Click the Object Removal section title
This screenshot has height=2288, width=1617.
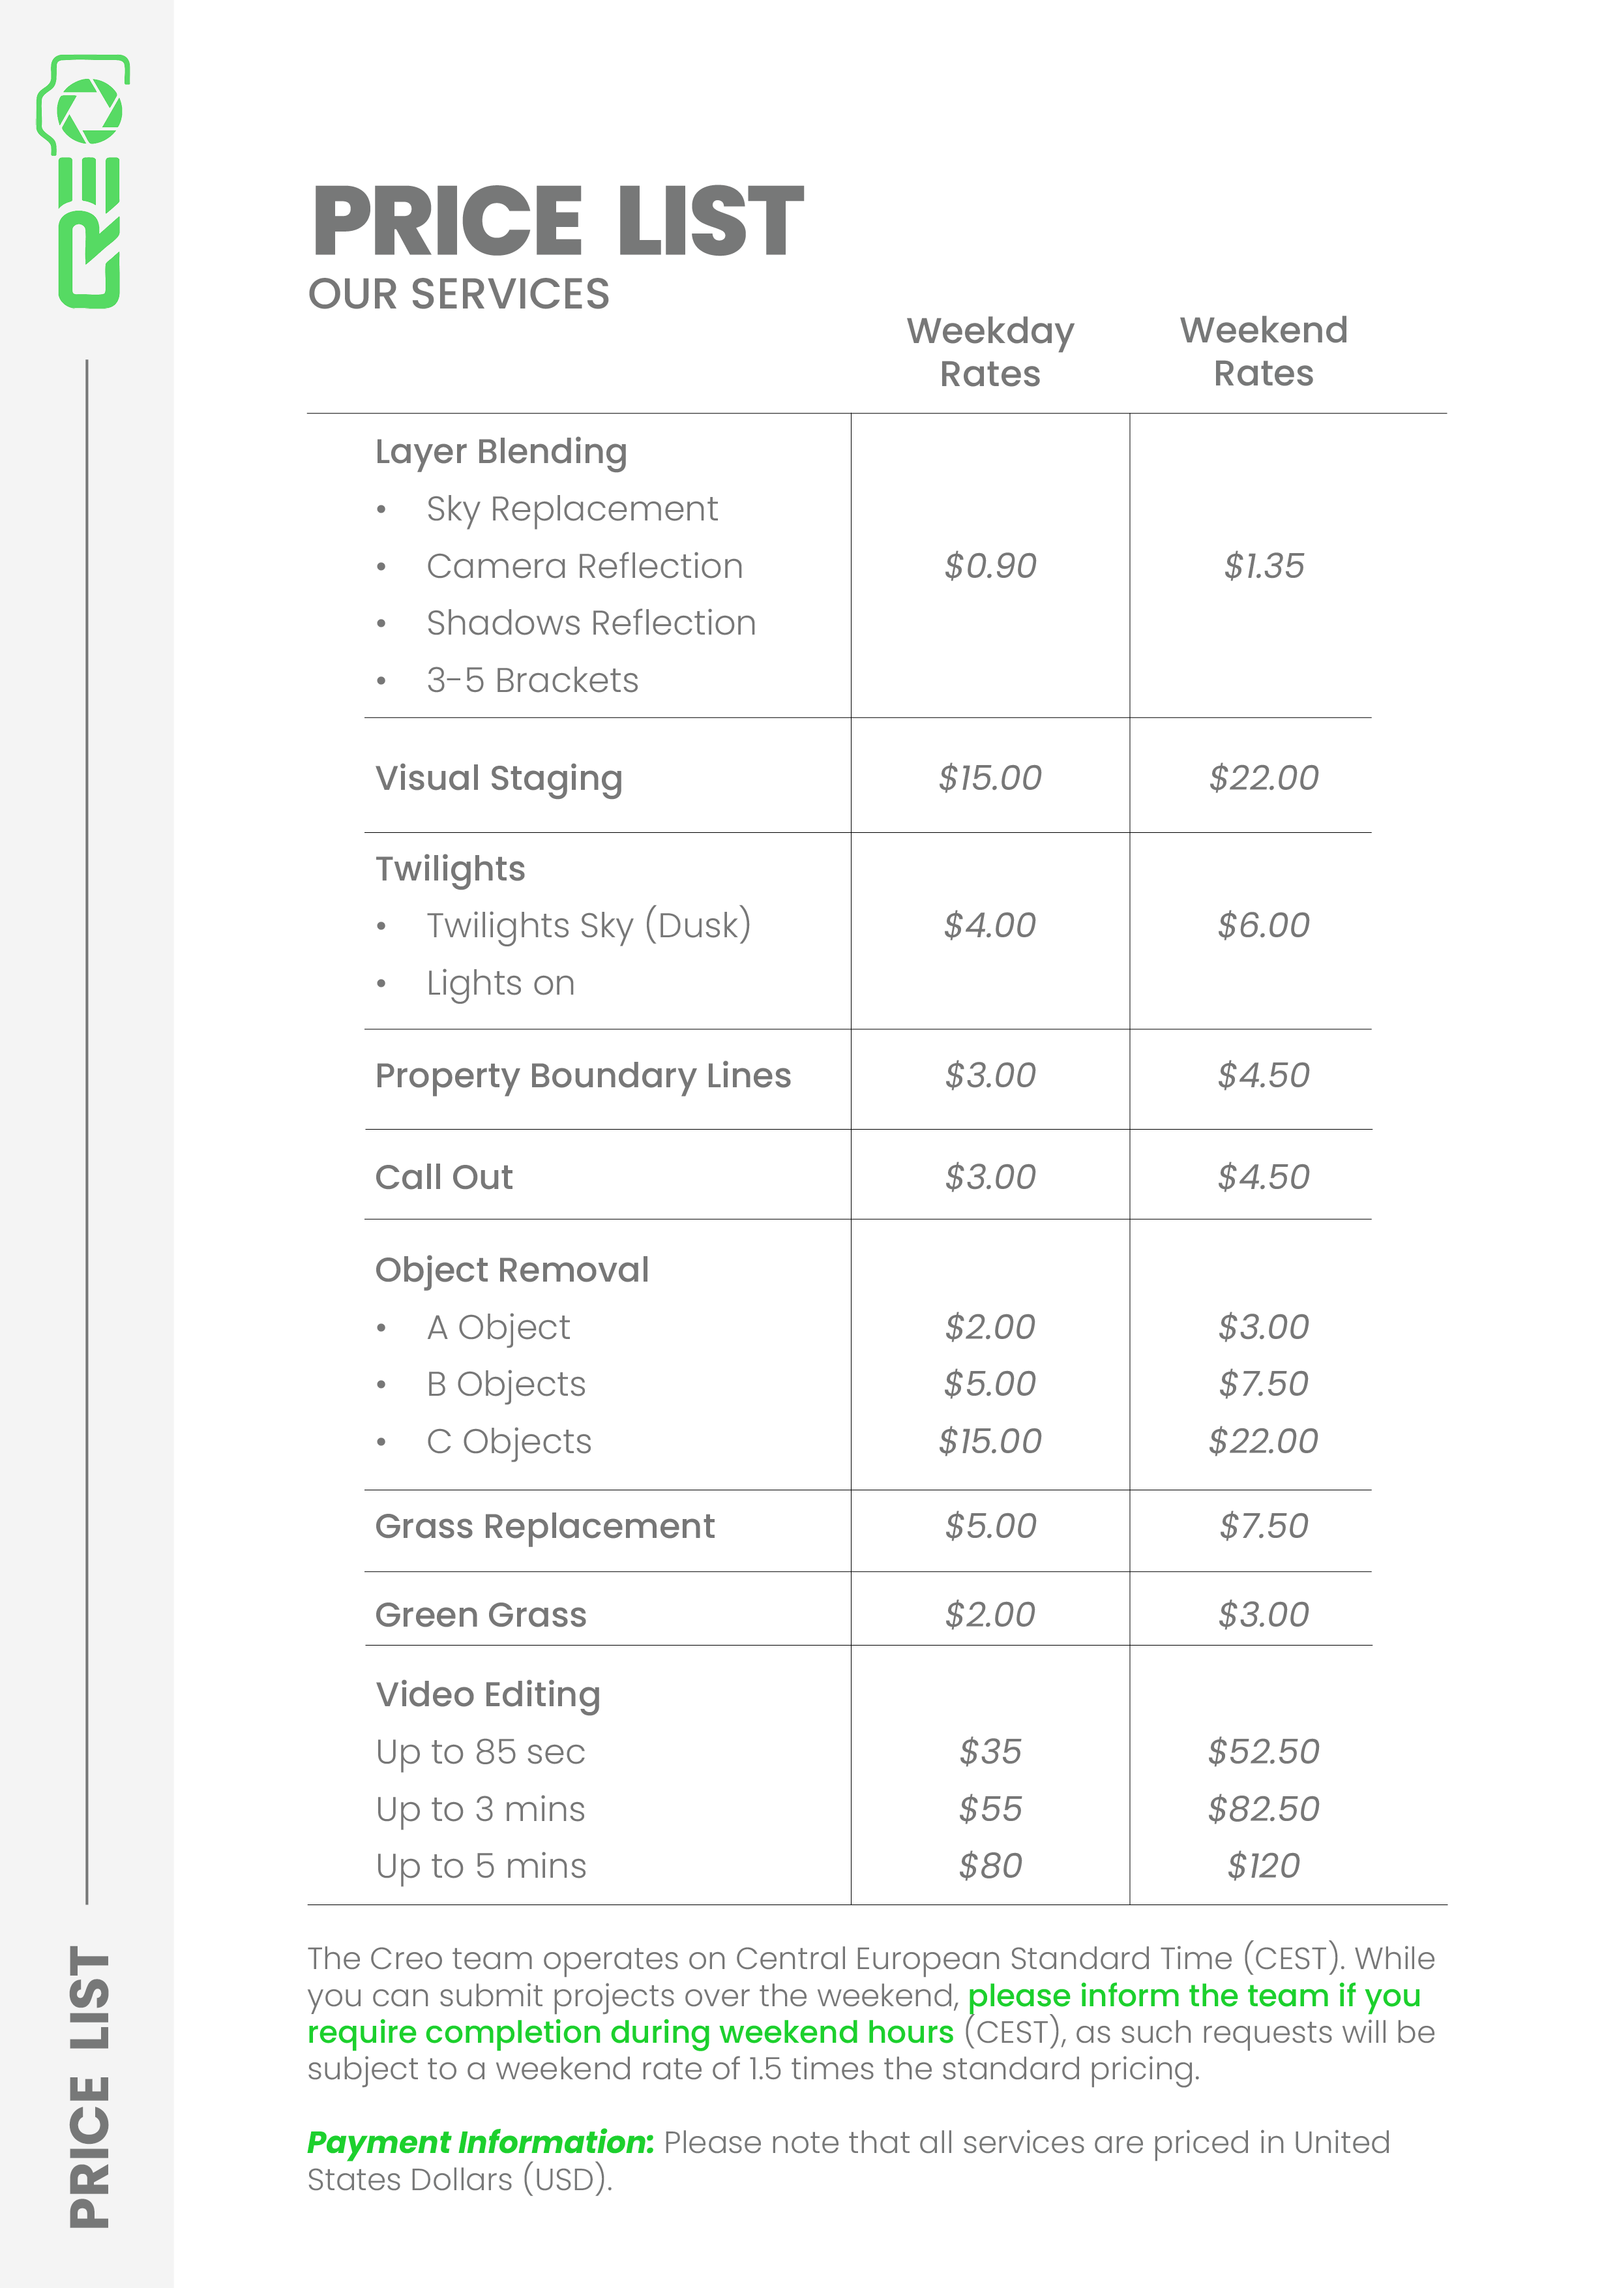pyautogui.click(x=511, y=1271)
